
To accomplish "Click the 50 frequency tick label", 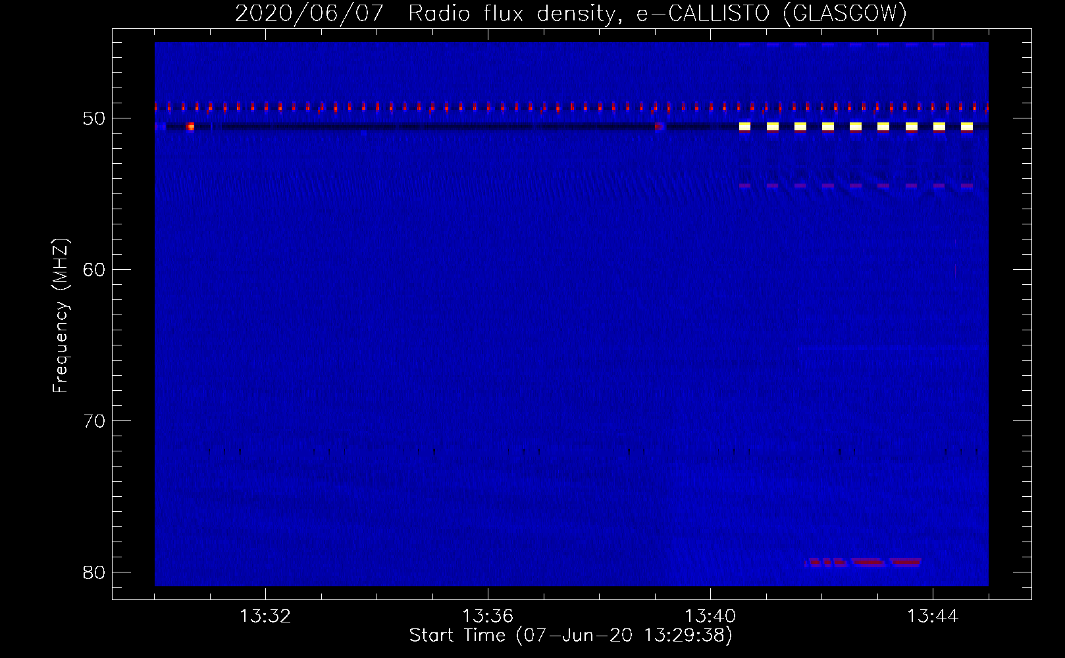I will pyautogui.click(x=94, y=119).
